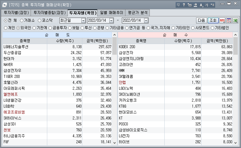The image size is (241, 148).
Task: Select the 금융투자 radio button
Action: [x=50, y=28]
